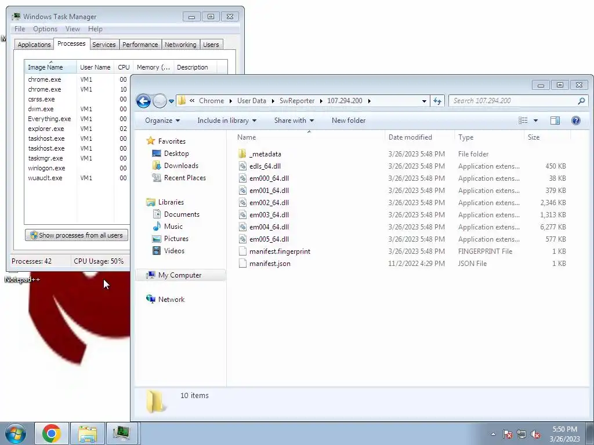
Task: Toggle the preview pane icon
Action: tap(555, 121)
